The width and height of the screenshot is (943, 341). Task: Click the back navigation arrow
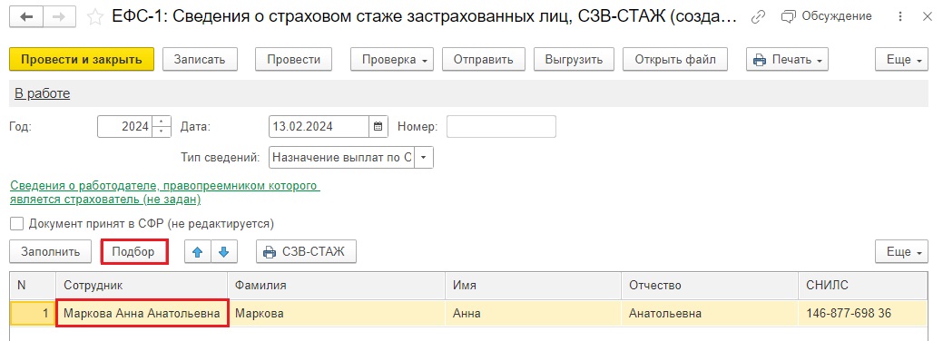coord(26,17)
